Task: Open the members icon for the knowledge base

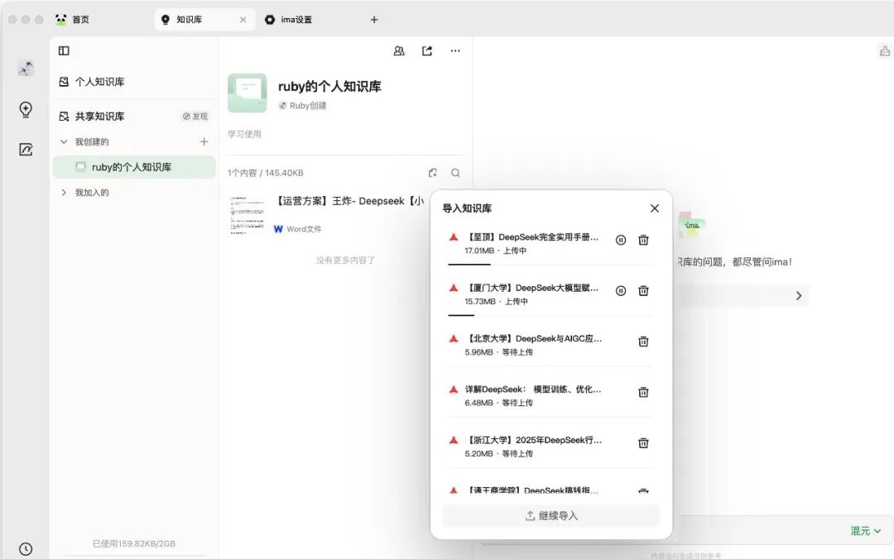Action: click(399, 50)
